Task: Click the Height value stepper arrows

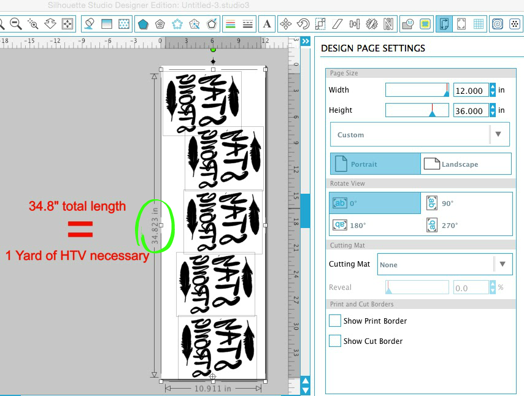Action: tap(493, 110)
